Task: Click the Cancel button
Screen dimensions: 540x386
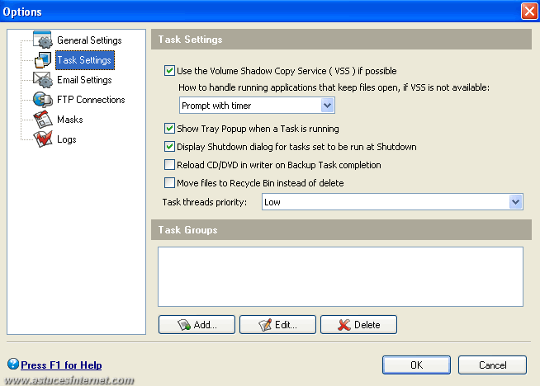Action: tap(492, 365)
